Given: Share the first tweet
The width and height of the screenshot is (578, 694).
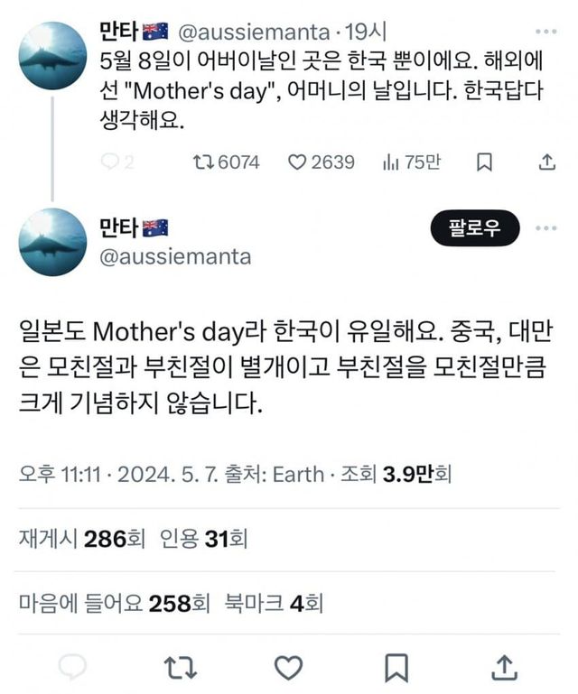Looking at the screenshot, I should [x=546, y=162].
